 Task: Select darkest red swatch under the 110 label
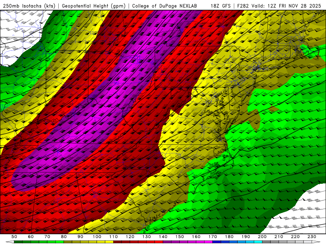(x=118, y=242)
